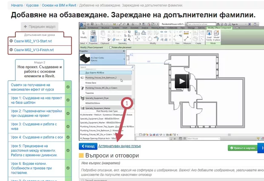Viewport: 264px width, 181px height.
Task: Select Душ Корито 90/90см type in list
Action: [x=106, y=73]
